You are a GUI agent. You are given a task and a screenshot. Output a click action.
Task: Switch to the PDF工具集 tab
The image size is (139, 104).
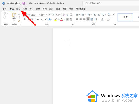(81, 9)
